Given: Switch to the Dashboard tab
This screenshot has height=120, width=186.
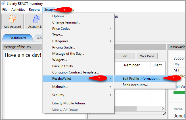Looking at the screenshot, I should pyautogui.click(x=18, y=38).
